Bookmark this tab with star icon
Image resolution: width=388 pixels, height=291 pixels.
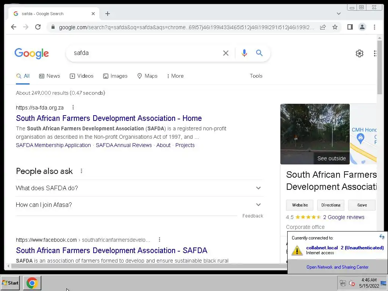pos(335,27)
